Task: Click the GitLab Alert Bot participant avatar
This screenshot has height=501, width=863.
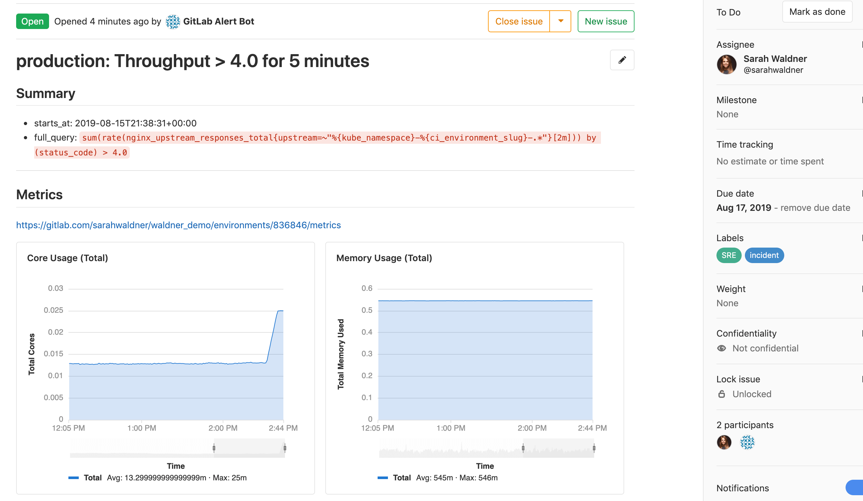Action: pos(747,442)
